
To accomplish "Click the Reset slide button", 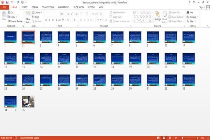I will pyautogui.click(x=36, y=17).
